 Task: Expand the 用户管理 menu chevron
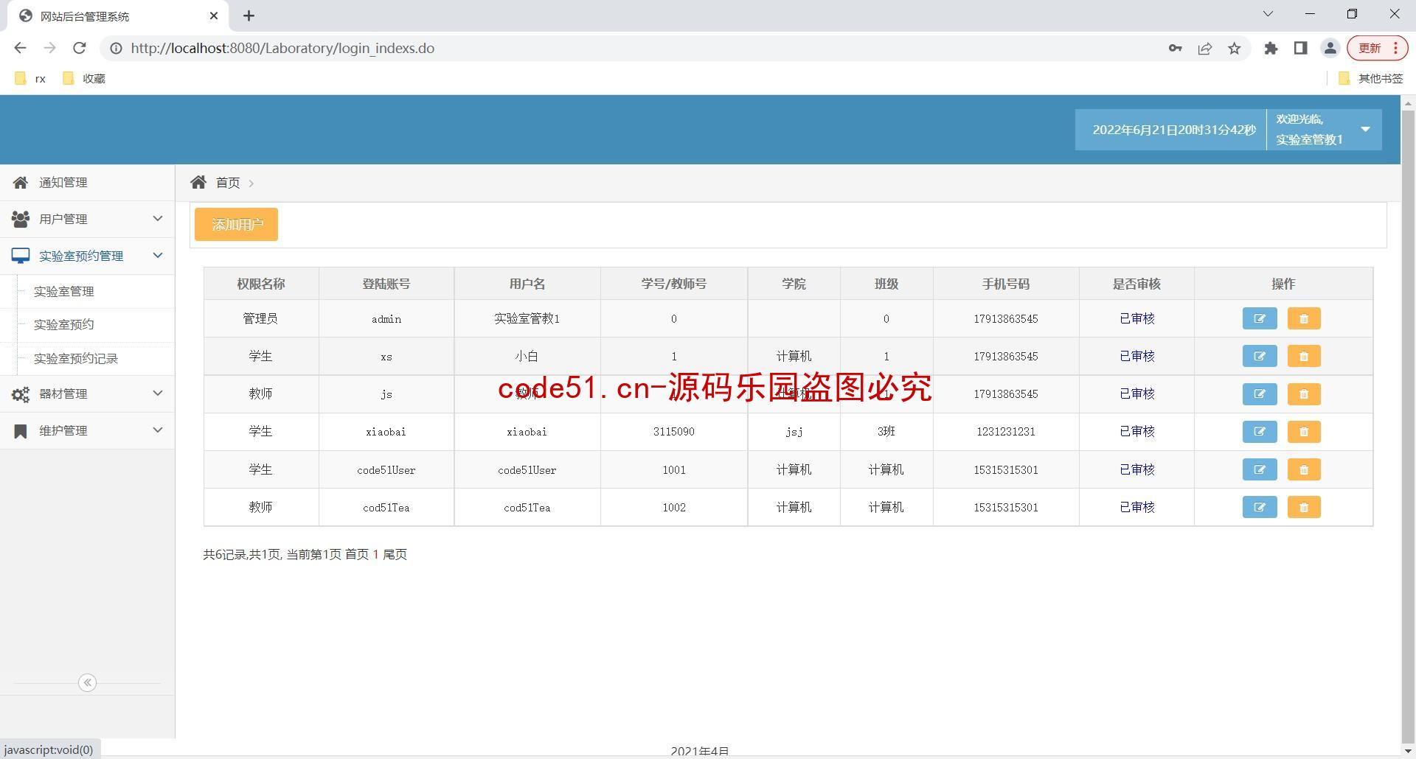click(157, 218)
